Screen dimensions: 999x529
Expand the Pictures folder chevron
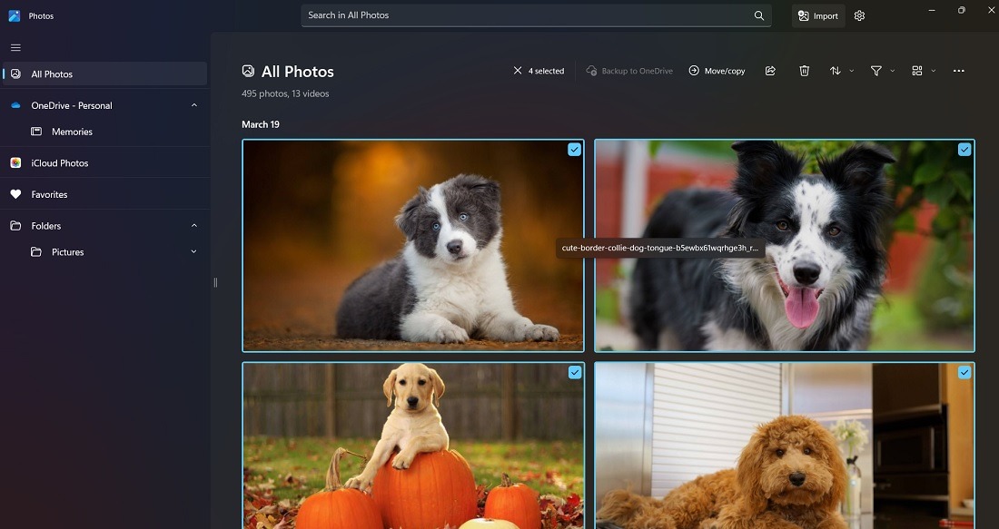click(x=193, y=251)
